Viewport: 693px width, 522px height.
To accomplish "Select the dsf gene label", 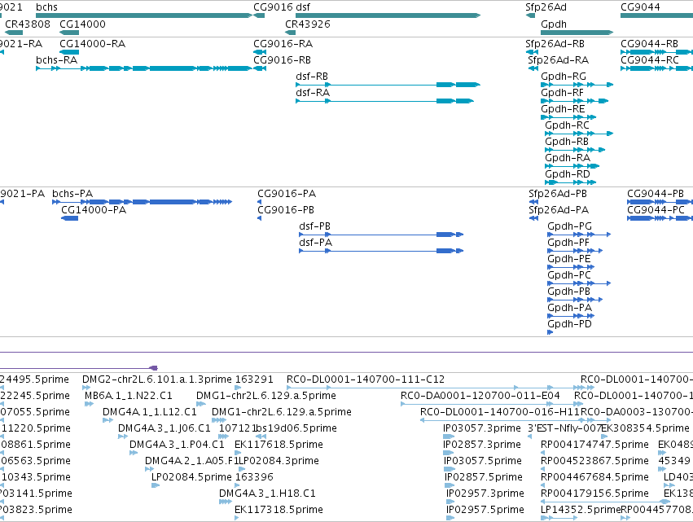I will coord(303,7).
